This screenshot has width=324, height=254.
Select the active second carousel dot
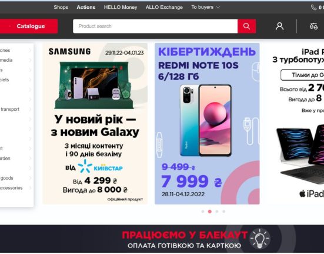coord(210,212)
